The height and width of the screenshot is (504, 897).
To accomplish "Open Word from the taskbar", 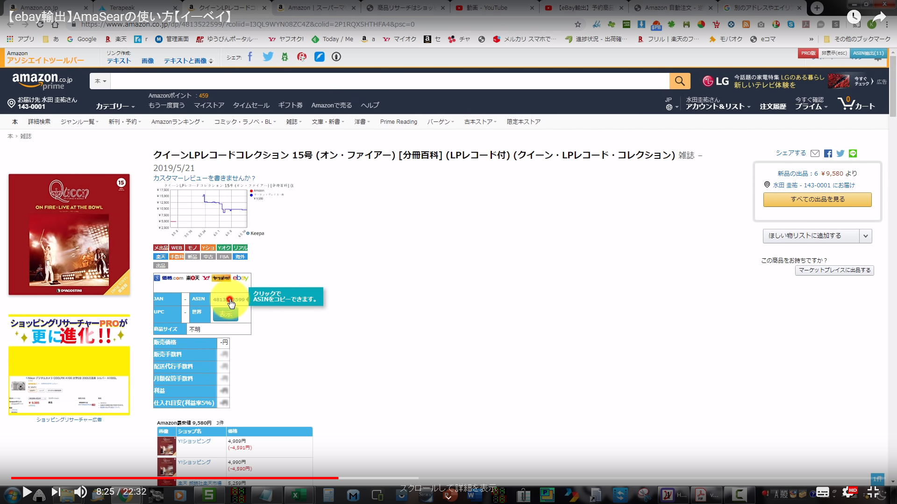I will [x=472, y=495].
